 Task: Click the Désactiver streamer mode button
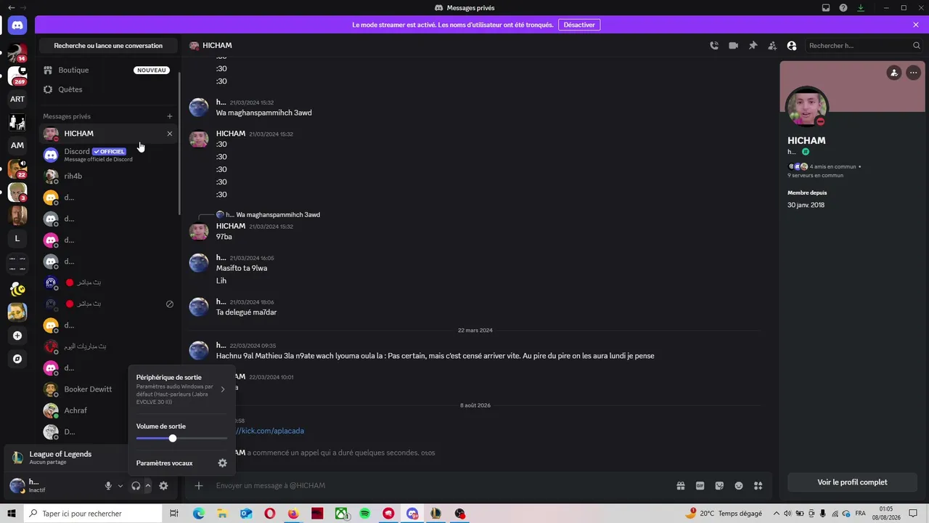pos(579,25)
